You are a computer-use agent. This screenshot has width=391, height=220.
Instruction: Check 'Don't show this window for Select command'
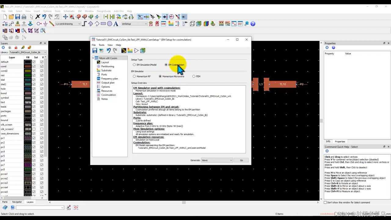click(x=325, y=202)
